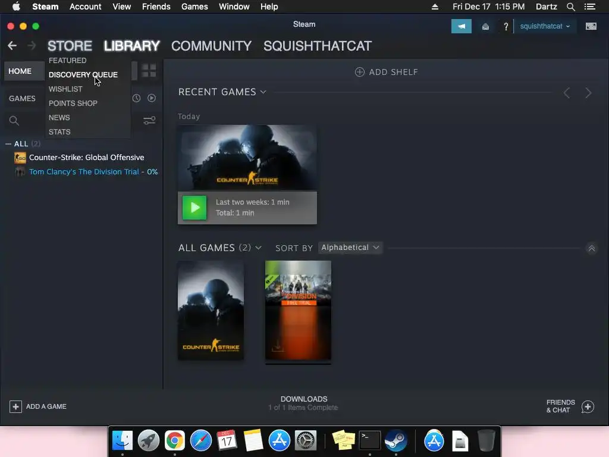Open the GAMES filter dropdown
Screen dimensions: 609x457
22,98
